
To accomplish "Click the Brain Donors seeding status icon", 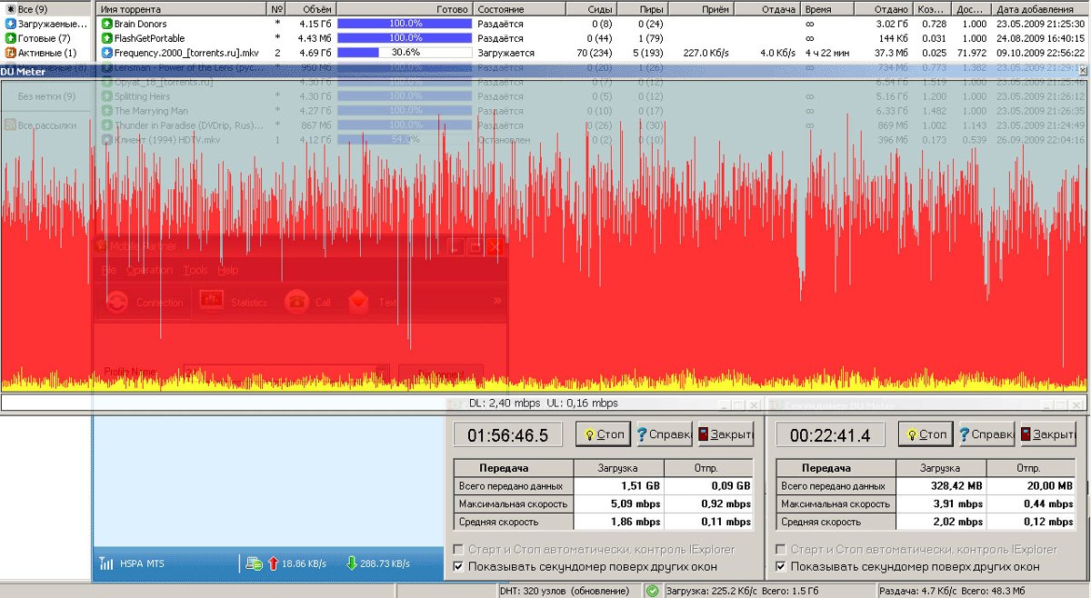I will point(106,24).
